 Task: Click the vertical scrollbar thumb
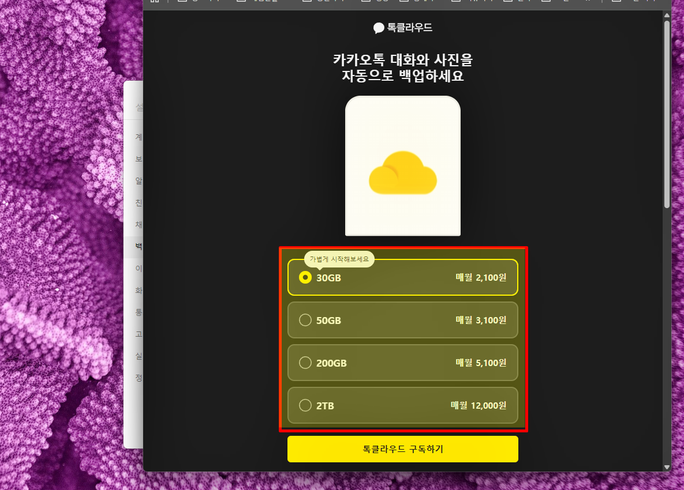coord(667,114)
